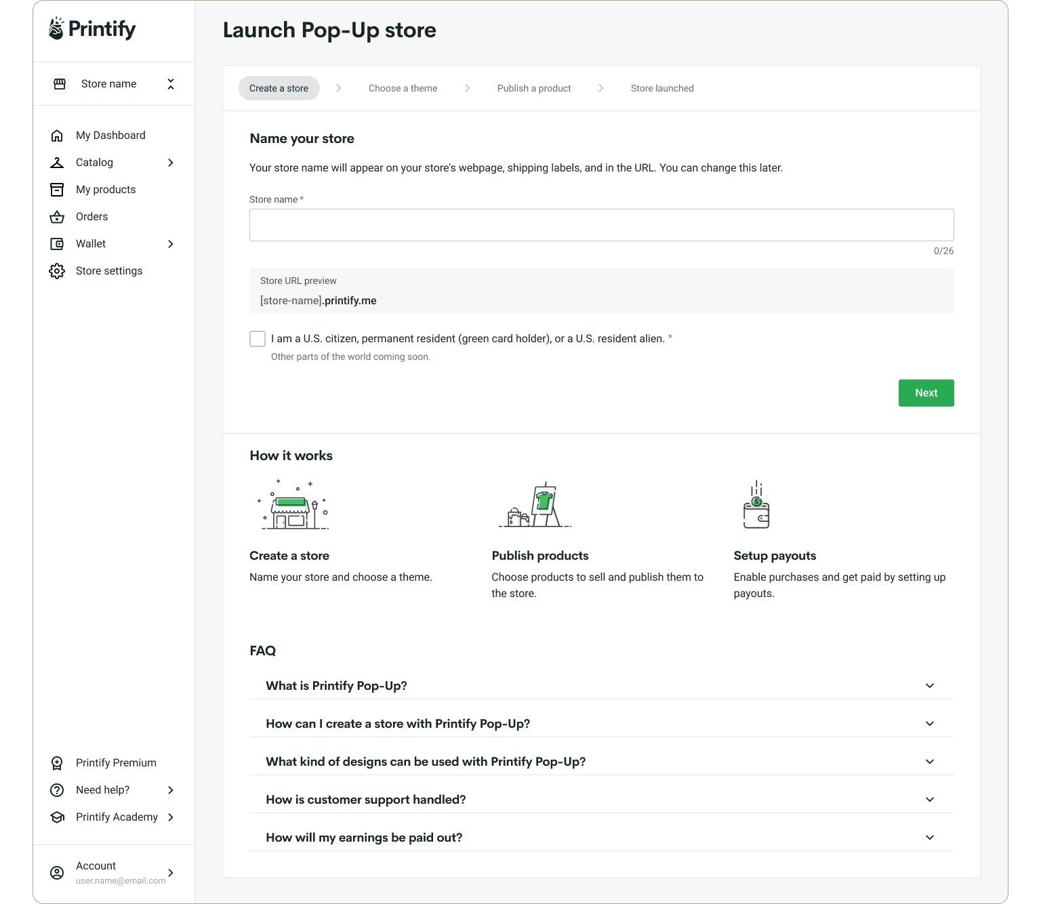
Task: Click the Wallet icon in sidebar
Action: [57, 244]
